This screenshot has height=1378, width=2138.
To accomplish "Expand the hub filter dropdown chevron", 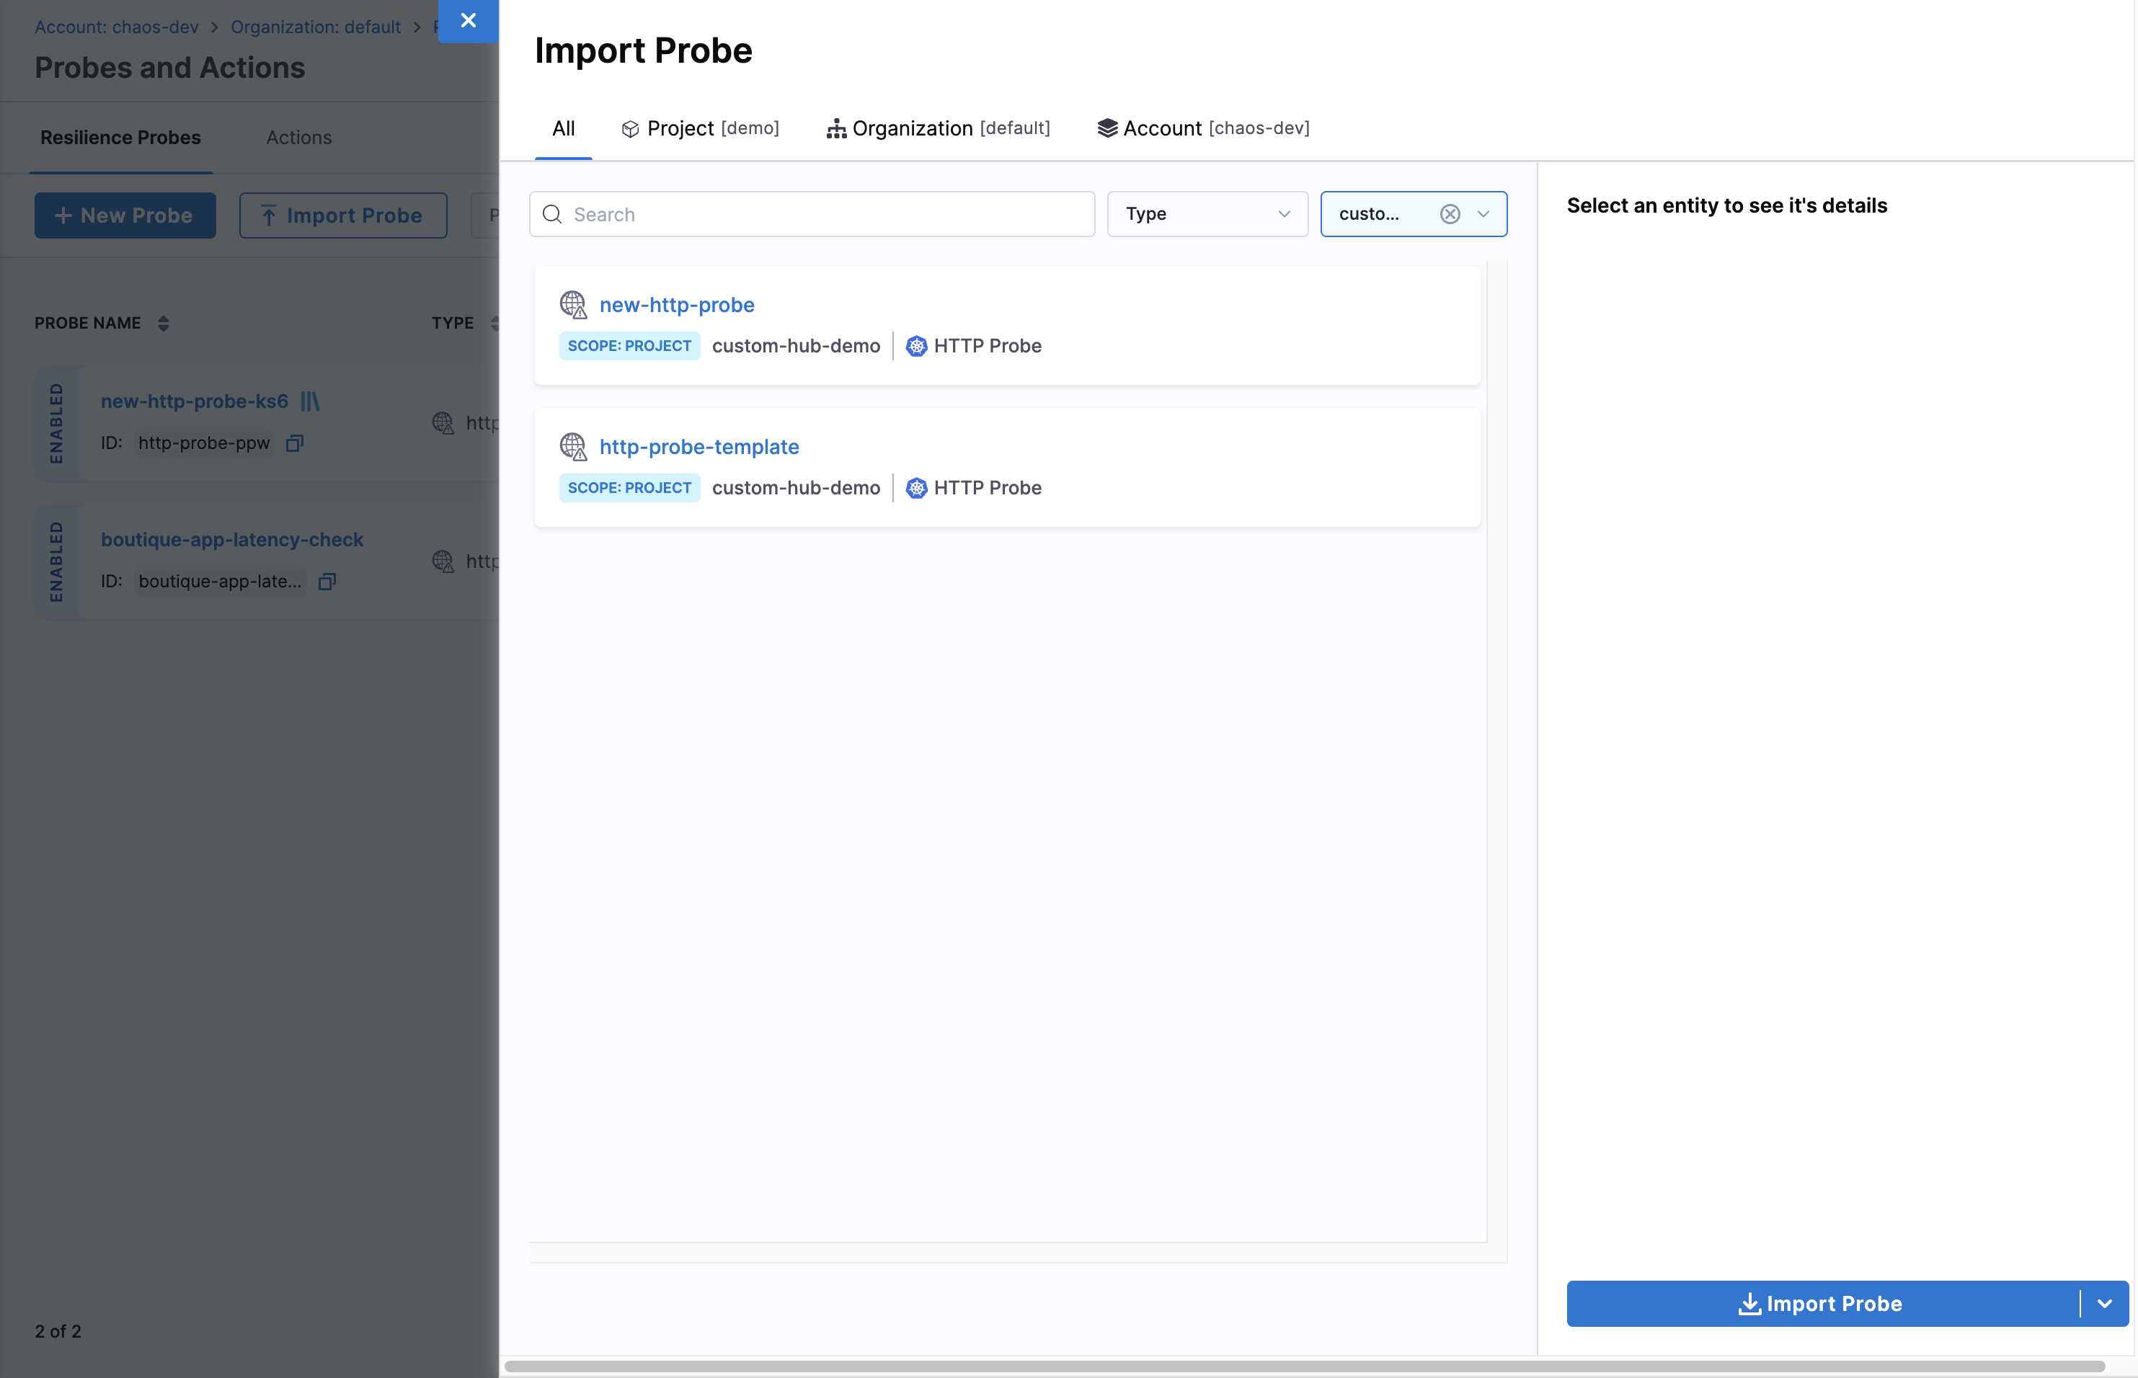I will [x=1483, y=214].
